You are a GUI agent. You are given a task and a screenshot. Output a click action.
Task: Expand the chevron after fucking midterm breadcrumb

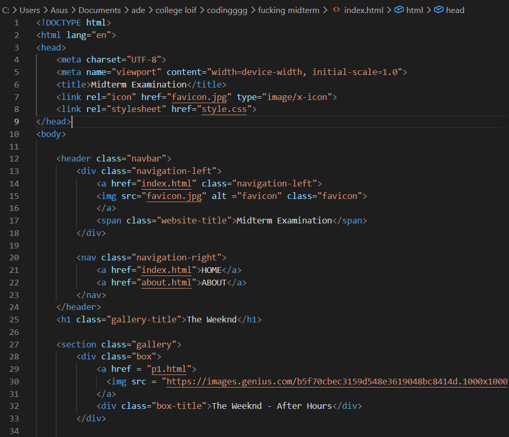(x=325, y=10)
